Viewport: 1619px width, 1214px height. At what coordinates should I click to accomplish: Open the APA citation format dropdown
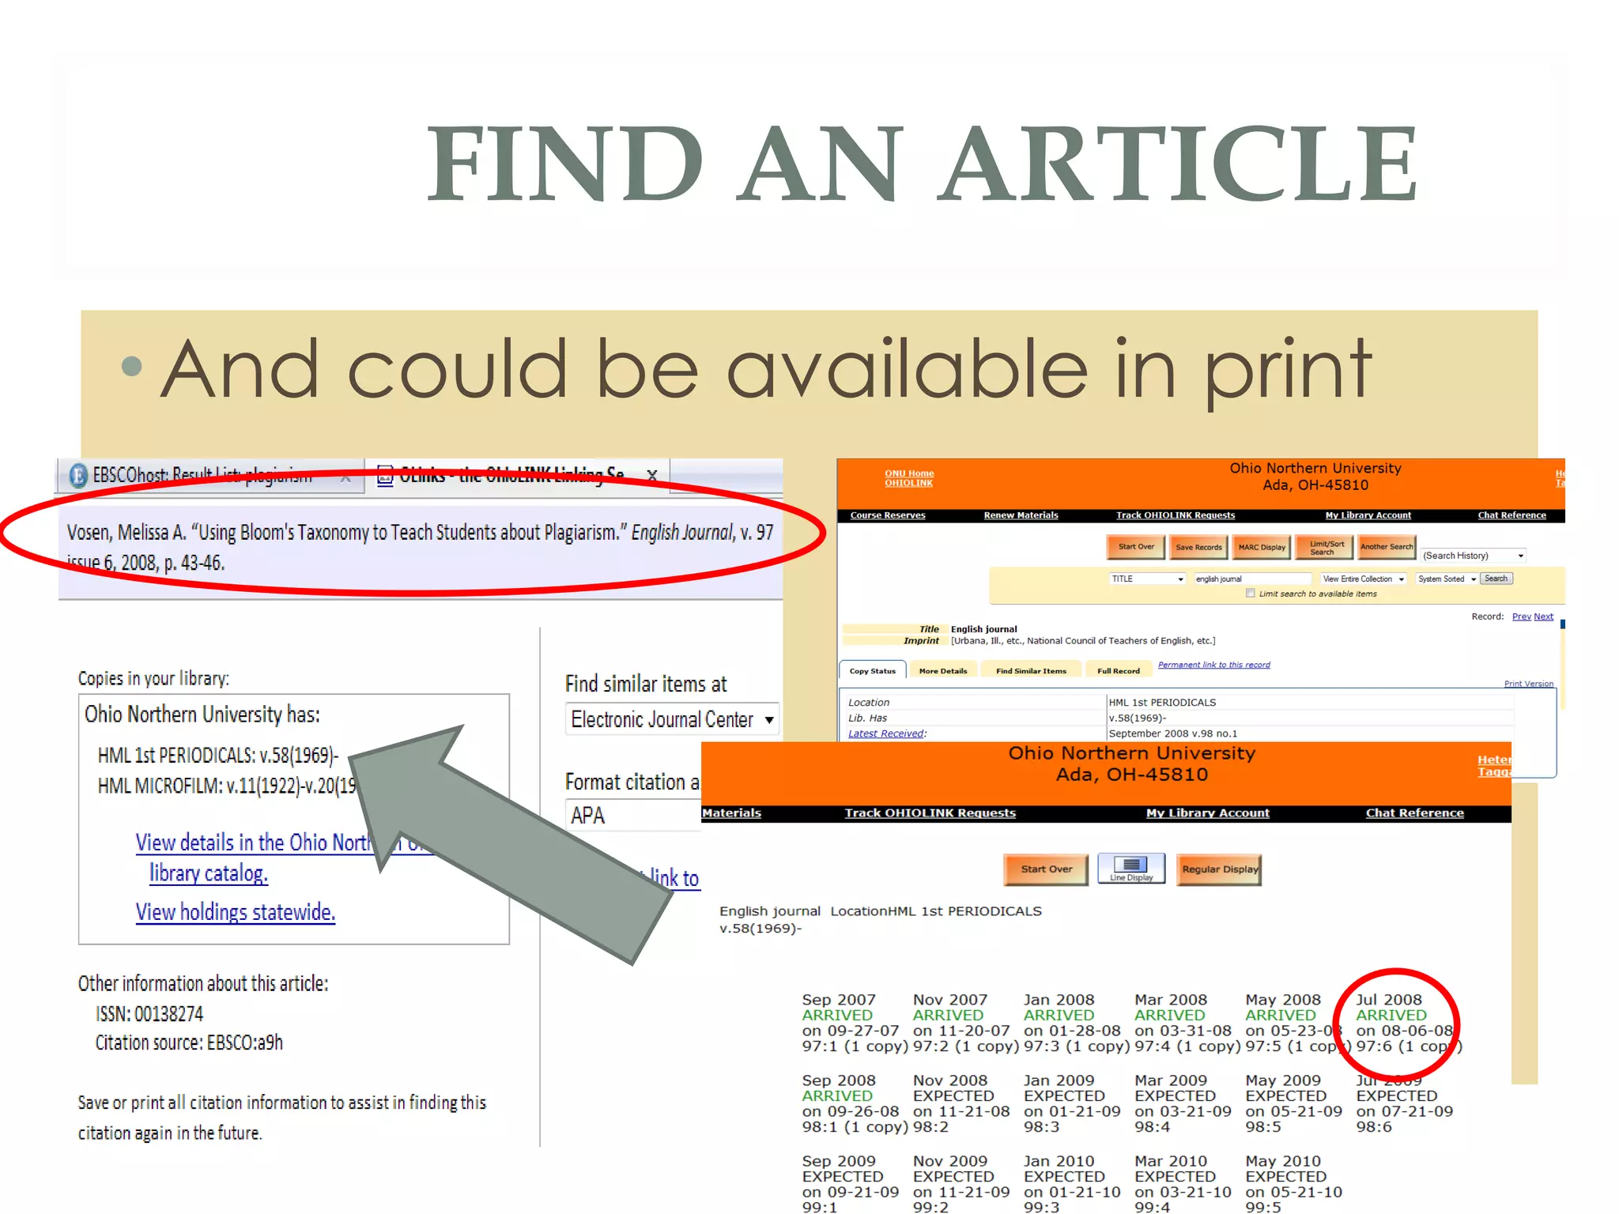(x=633, y=815)
